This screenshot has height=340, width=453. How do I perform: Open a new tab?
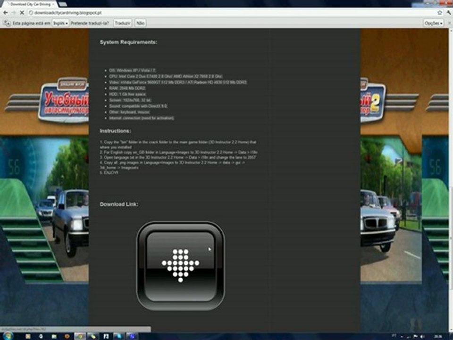tap(62, 4)
